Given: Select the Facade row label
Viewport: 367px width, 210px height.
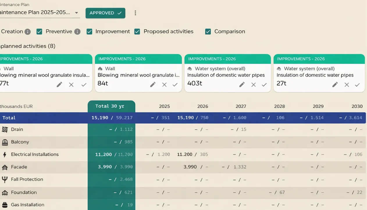Looking at the screenshot, I should (19, 167).
